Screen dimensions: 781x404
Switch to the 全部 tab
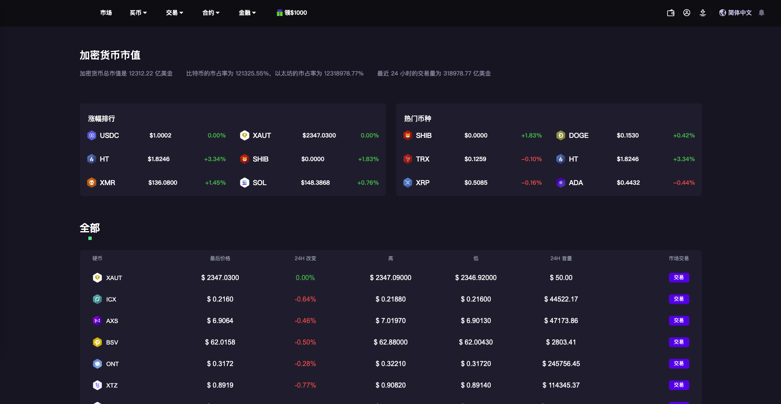pyautogui.click(x=90, y=228)
